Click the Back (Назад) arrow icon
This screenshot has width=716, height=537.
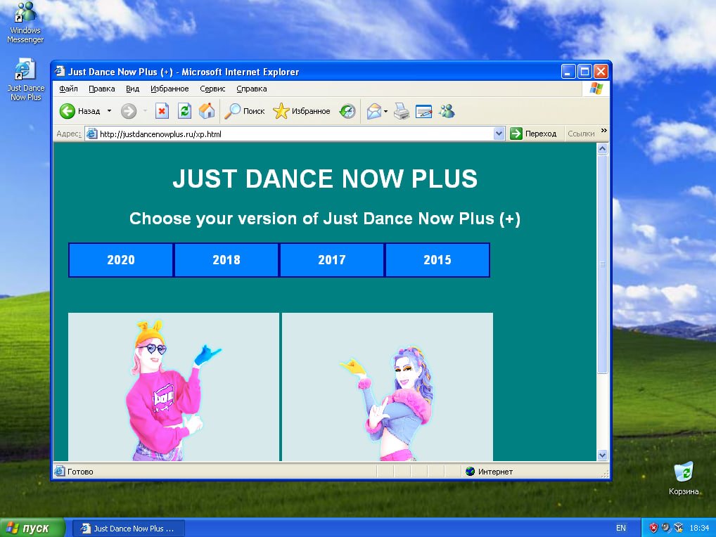67,111
